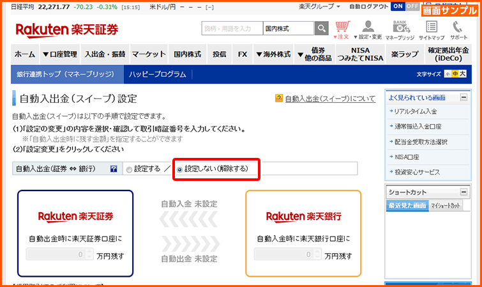Viewport: 482px width, 287px height.
Task: Click the 日経平均 value 22,271.77
Action: [x=54, y=7]
